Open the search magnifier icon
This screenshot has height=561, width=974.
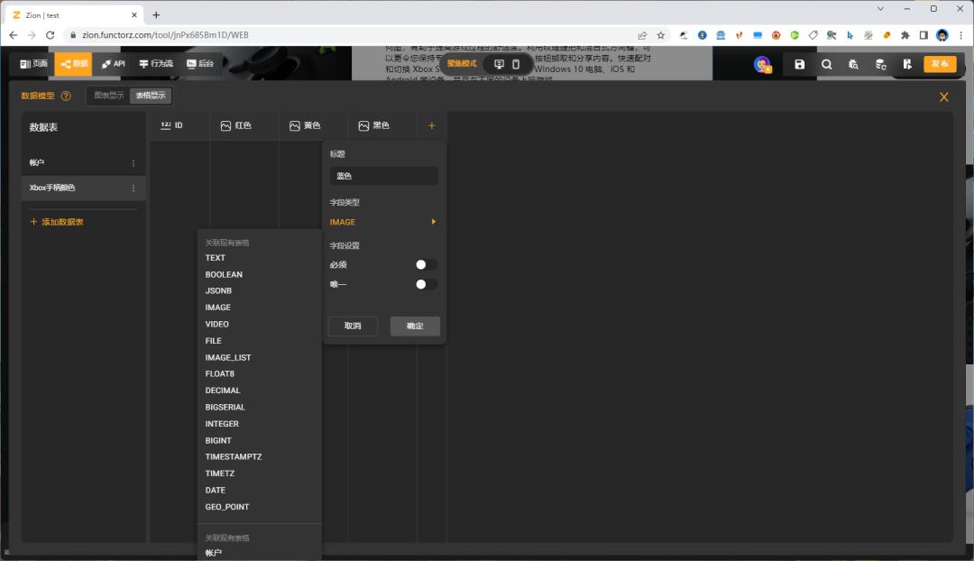[826, 64]
